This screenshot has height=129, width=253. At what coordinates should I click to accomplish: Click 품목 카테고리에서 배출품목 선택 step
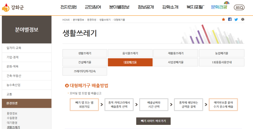point(119,104)
